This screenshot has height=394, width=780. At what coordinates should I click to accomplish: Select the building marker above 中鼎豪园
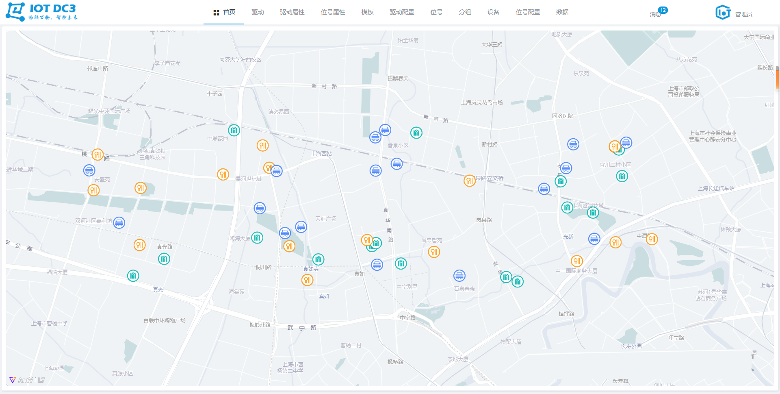tap(234, 130)
